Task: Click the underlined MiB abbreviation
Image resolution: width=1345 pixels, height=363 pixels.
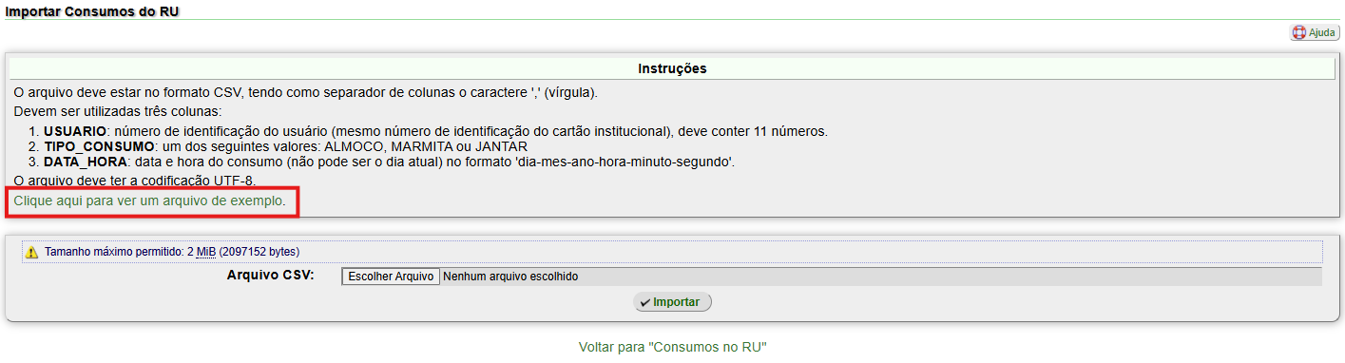Action: (x=206, y=252)
